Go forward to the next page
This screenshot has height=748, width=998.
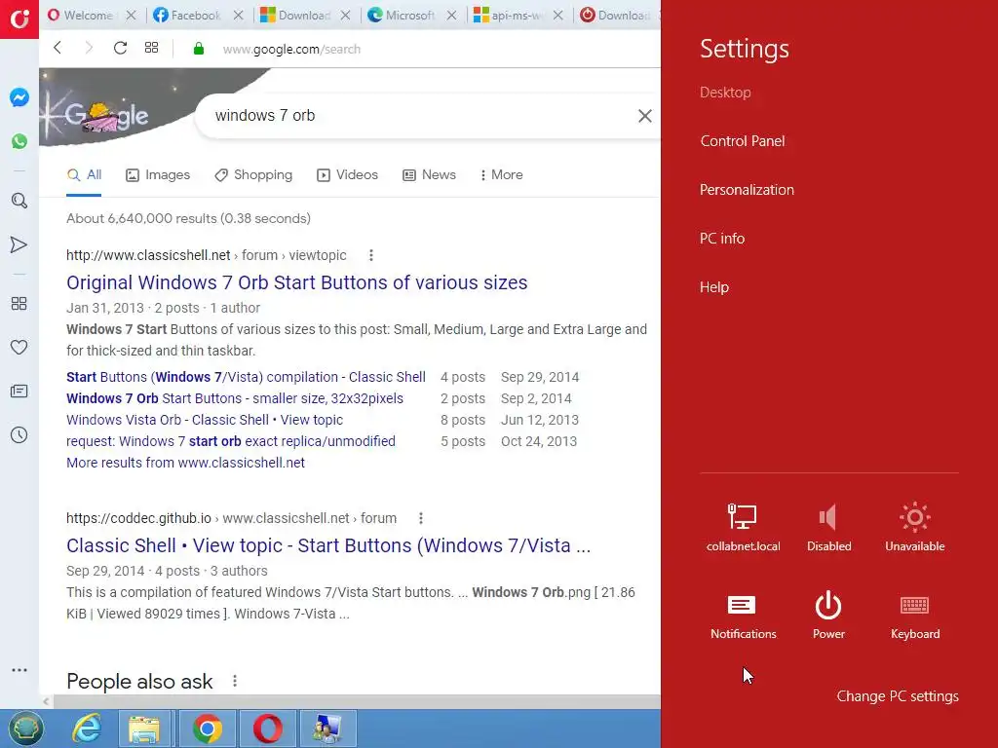coord(89,48)
